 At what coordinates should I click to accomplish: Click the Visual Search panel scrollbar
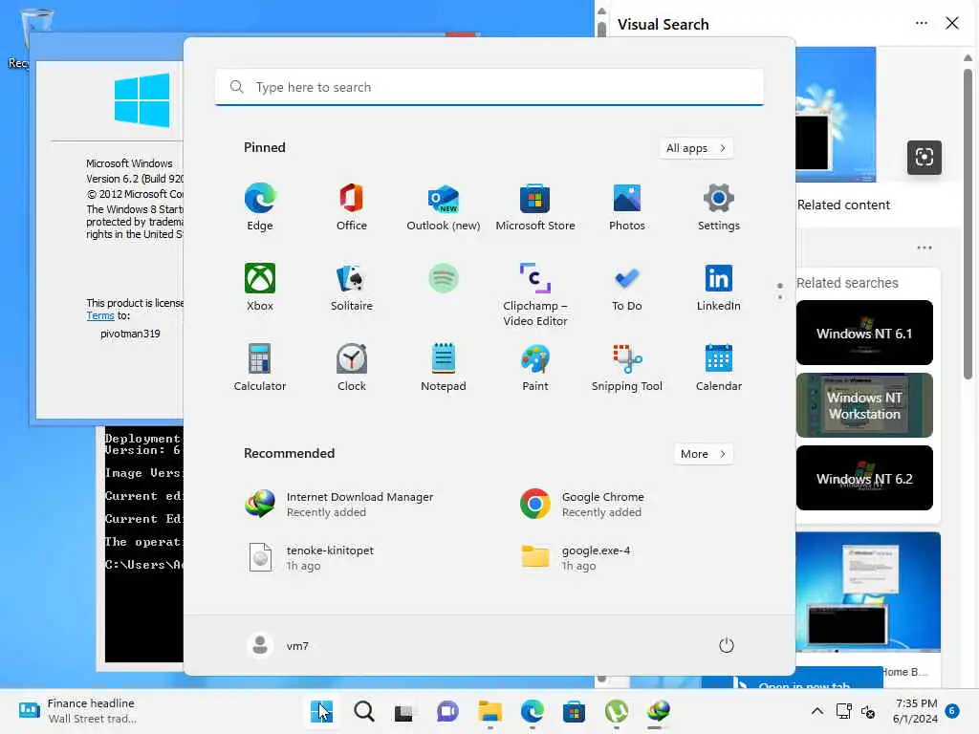tap(968, 224)
